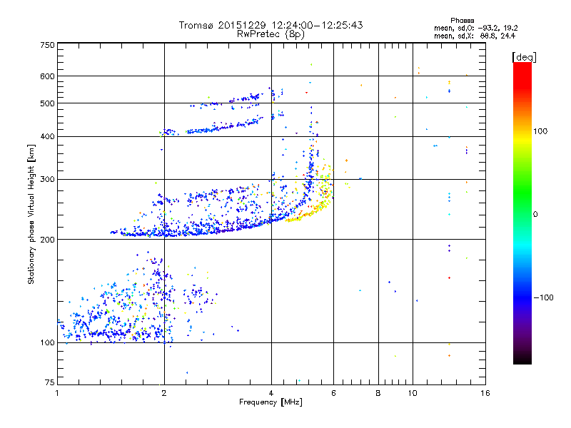Click the 'mean, sd,X: 88.8, 24.4' readout
This screenshot has width=571, height=428.
point(475,36)
